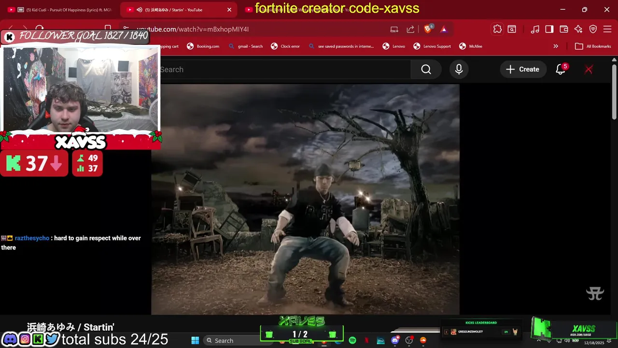
Task: Open the McAfee bookmark
Action: [471, 46]
